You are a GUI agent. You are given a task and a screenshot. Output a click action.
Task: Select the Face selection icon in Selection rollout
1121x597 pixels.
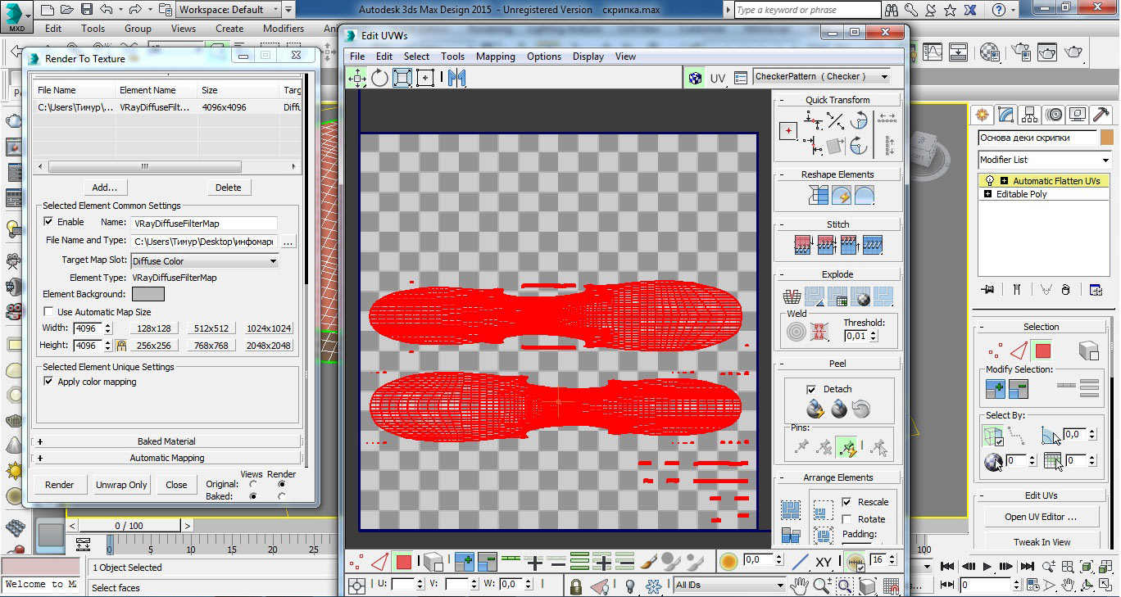tap(1042, 351)
